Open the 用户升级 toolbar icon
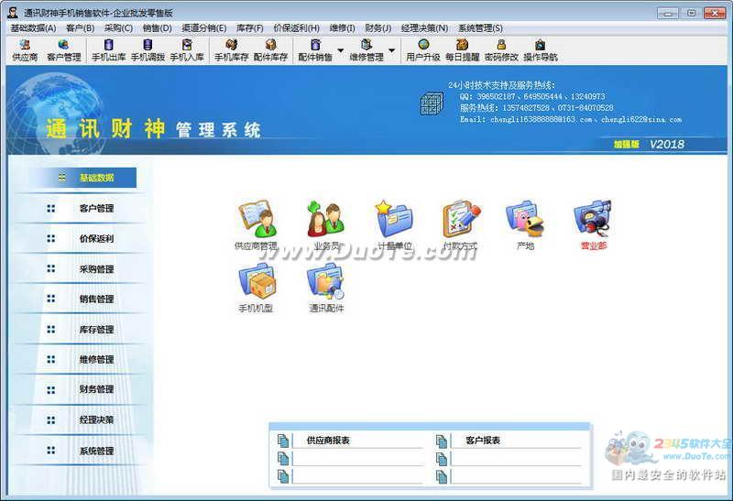The height and width of the screenshot is (501, 733). coord(423,50)
